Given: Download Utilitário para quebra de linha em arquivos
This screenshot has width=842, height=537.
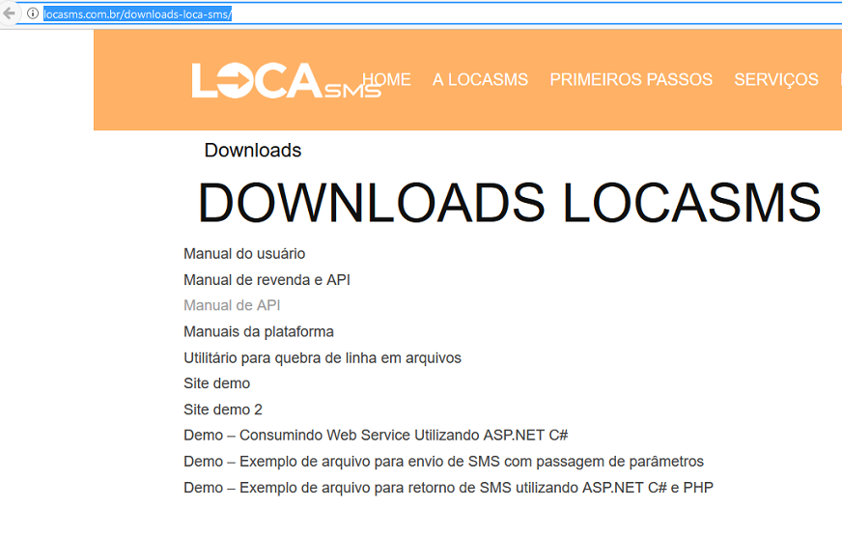Looking at the screenshot, I should 323,358.
